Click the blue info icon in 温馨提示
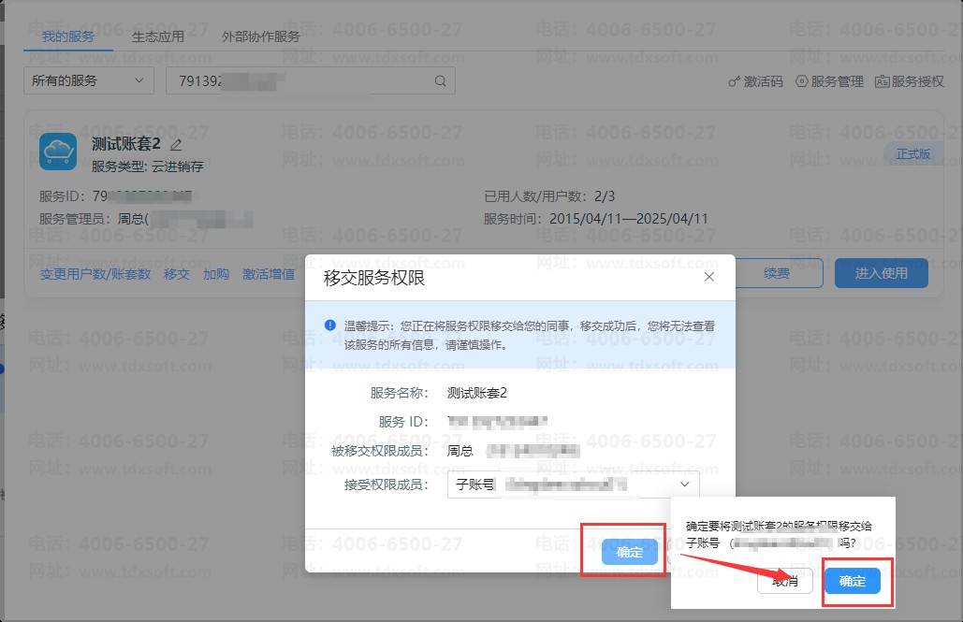The image size is (963, 622). (329, 325)
